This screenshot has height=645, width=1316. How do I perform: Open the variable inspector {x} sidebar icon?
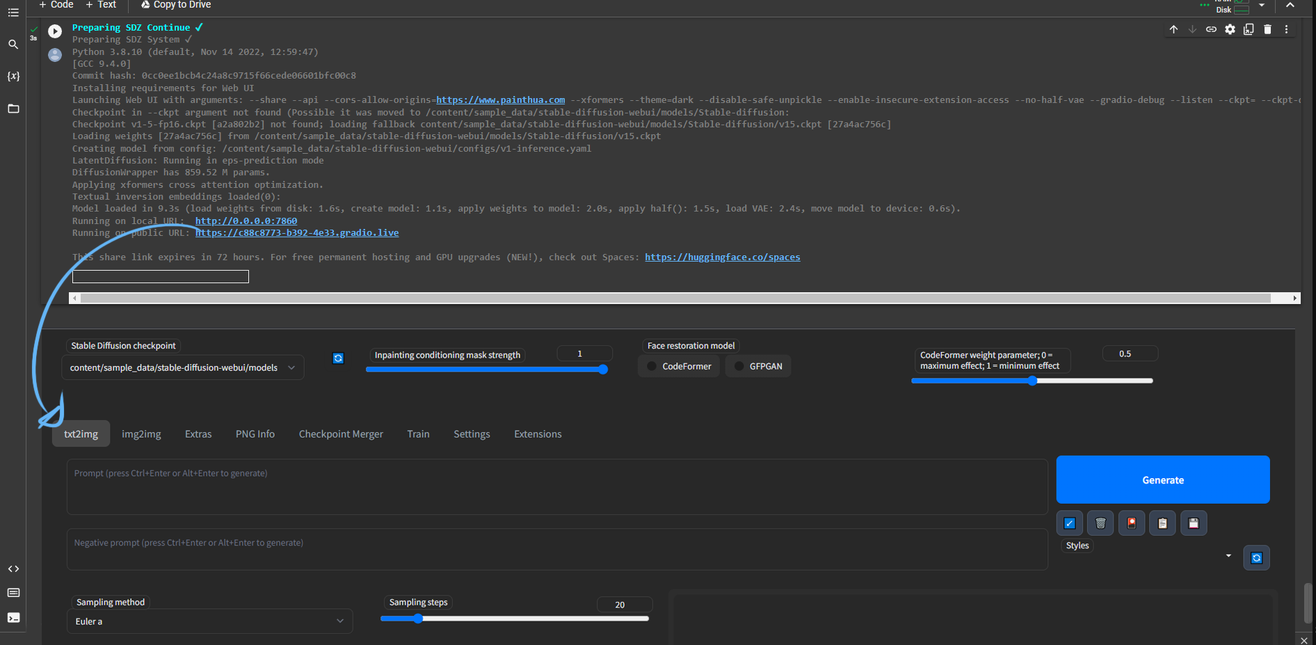pos(13,77)
